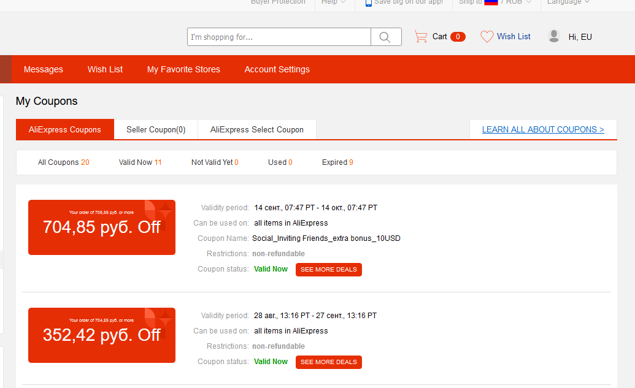Click 'Valid Now' status of first coupon
This screenshot has width=635, height=388.
[271, 269]
